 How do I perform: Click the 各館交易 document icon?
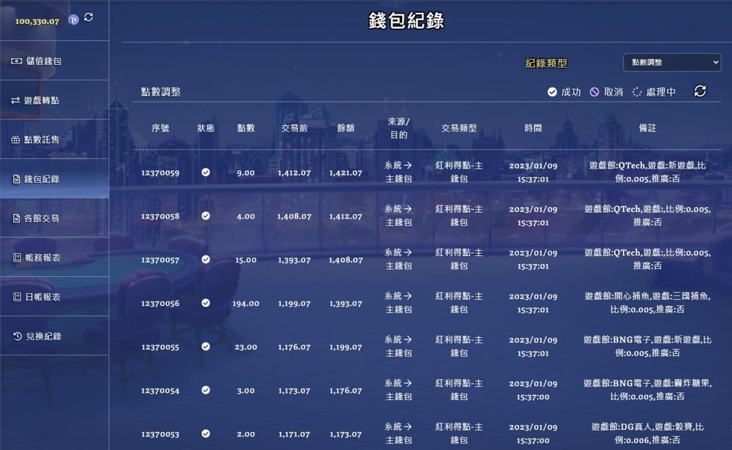click(16, 218)
